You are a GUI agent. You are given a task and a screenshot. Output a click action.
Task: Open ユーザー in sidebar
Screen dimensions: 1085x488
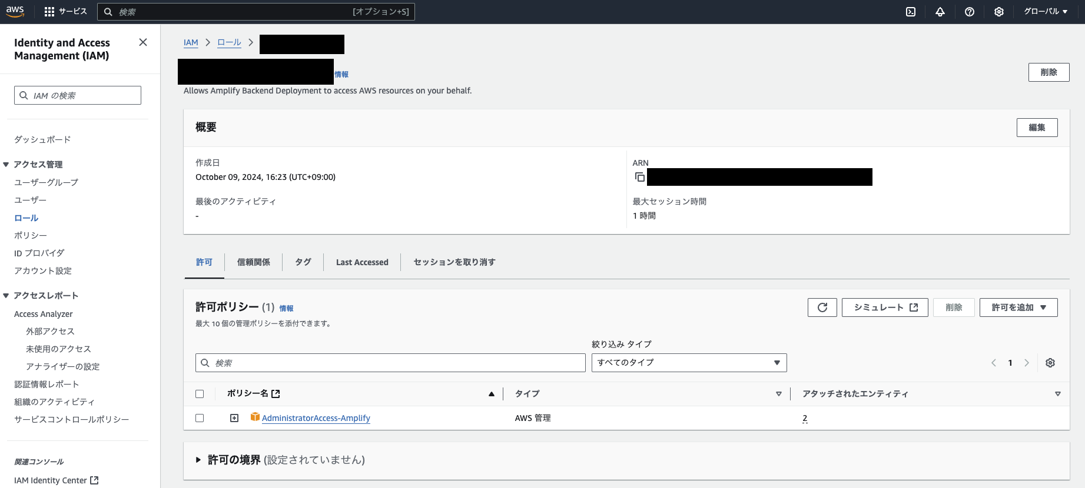coord(30,200)
